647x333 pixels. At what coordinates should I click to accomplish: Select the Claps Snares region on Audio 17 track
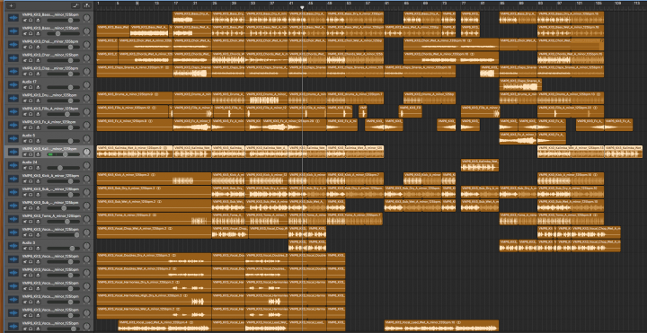pos(520,85)
